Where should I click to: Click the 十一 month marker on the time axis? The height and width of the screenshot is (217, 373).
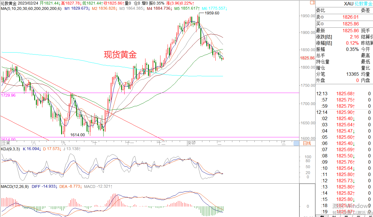pos(130,143)
